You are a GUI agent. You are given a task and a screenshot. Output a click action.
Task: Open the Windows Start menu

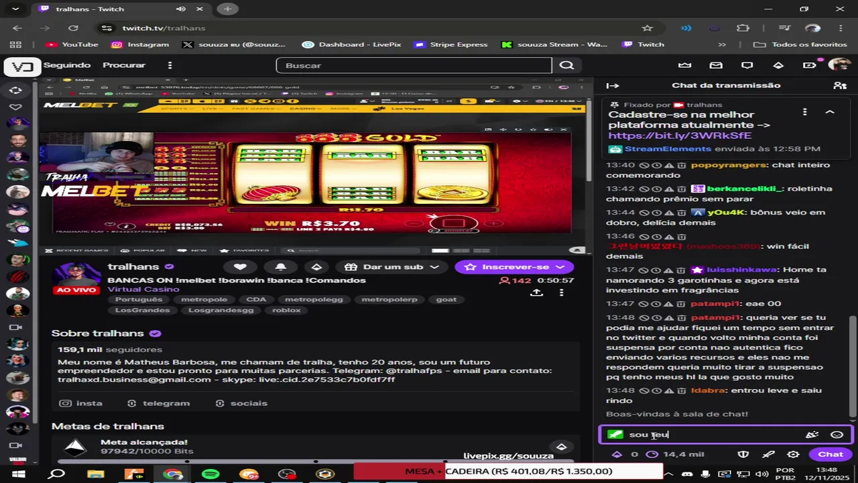(19, 474)
